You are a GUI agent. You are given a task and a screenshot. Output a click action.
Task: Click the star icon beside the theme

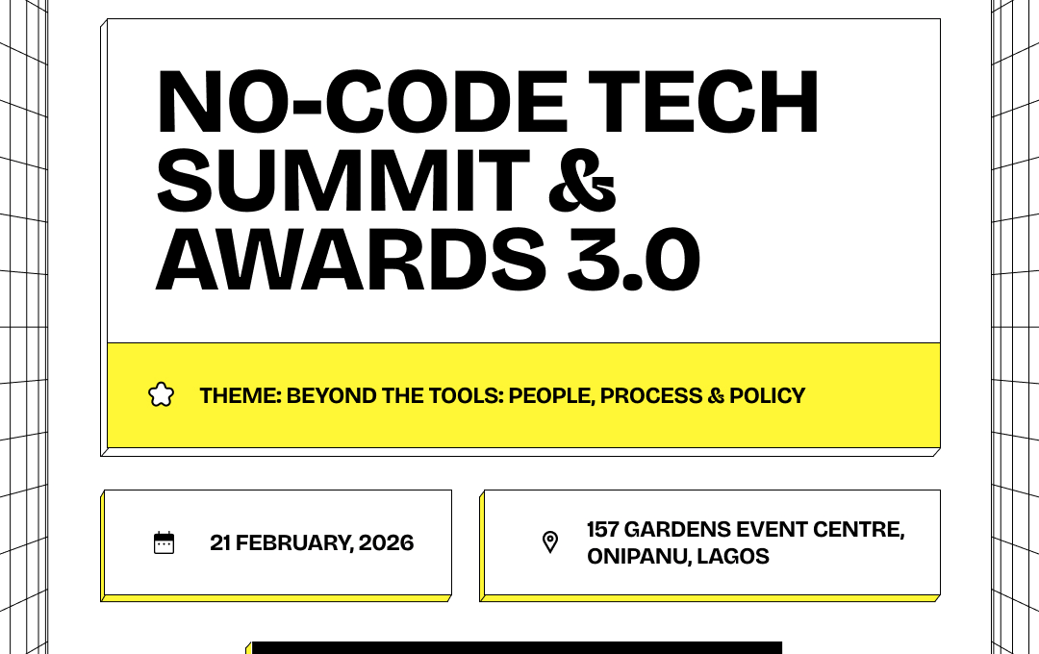pos(161,394)
